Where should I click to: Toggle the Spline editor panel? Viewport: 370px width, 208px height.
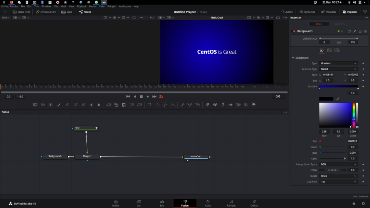click(287, 12)
